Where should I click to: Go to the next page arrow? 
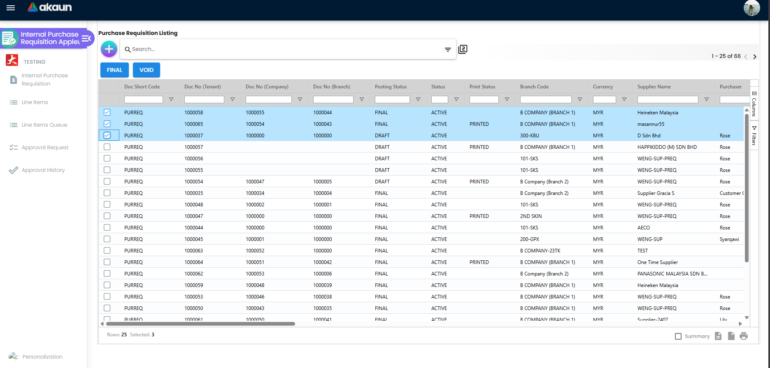coord(755,57)
